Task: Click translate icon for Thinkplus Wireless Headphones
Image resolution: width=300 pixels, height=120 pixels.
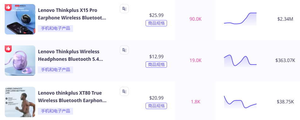Action: (x=124, y=50)
